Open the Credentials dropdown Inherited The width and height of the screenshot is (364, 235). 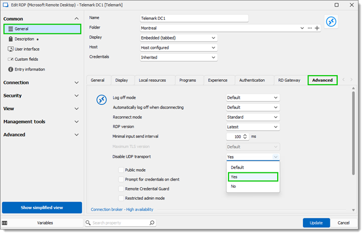pos(179,57)
